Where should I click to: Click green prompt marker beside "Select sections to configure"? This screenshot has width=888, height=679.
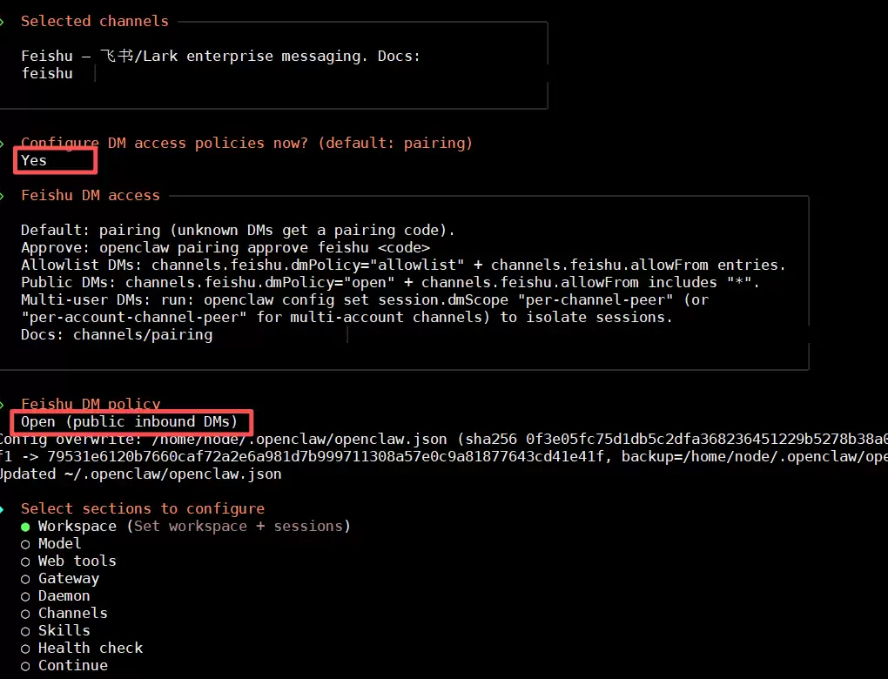[x=3, y=508]
